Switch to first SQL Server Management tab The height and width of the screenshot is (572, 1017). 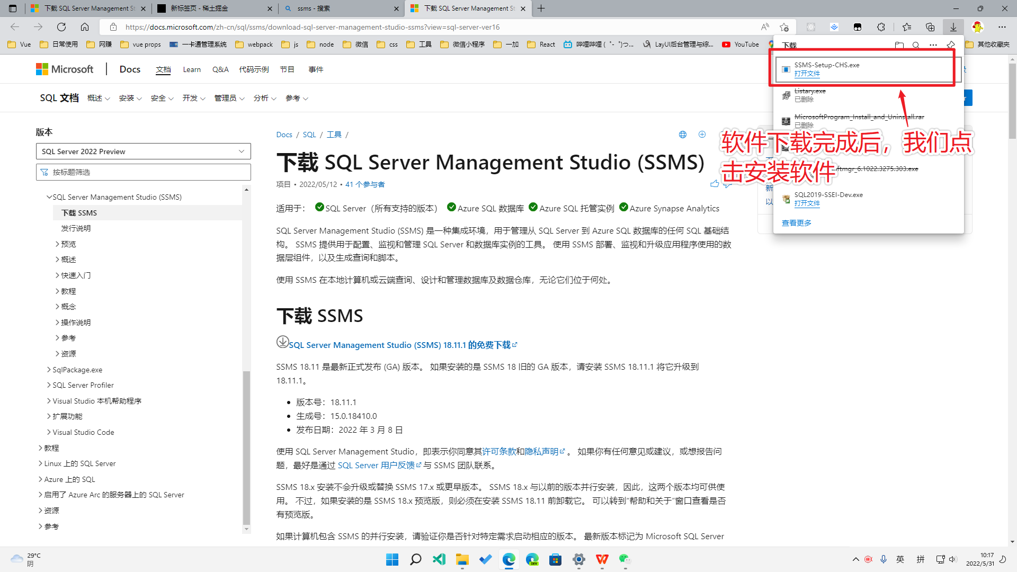point(88,8)
